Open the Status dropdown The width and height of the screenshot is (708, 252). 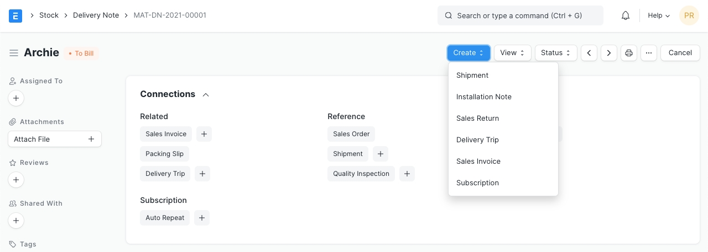click(x=555, y=53)
